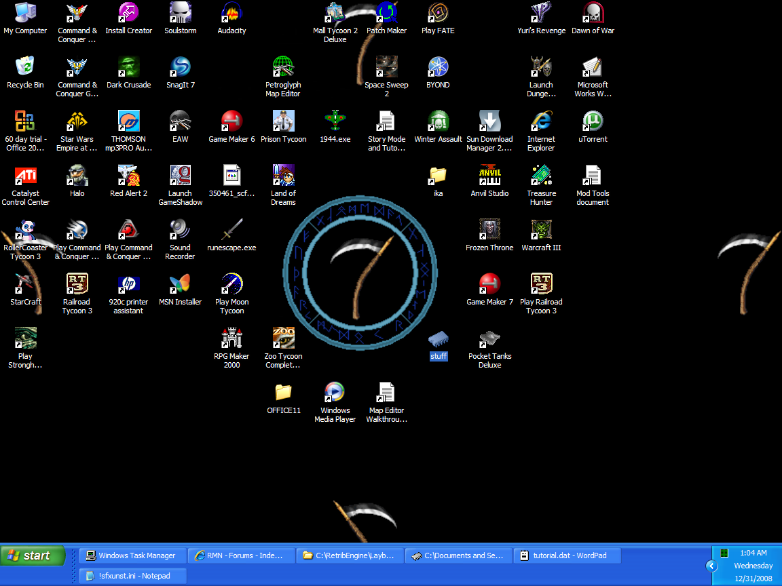Activate the !sfxunst.ini Notepad taskbar item
The image size is (782, 586).
[x=132, y=576]
